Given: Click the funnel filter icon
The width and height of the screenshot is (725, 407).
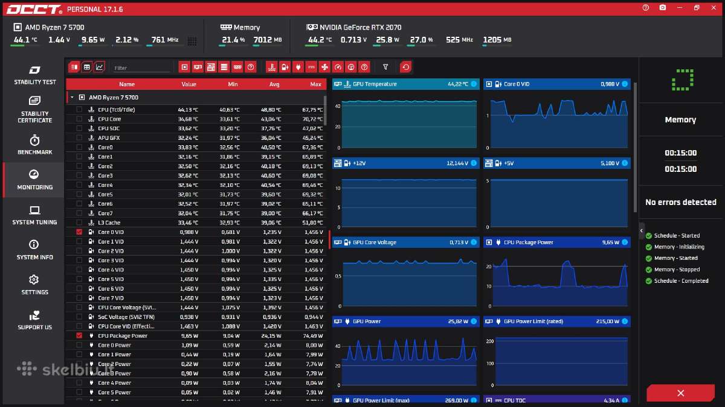Looking at the screenshot, I should (x=385, y=67).
